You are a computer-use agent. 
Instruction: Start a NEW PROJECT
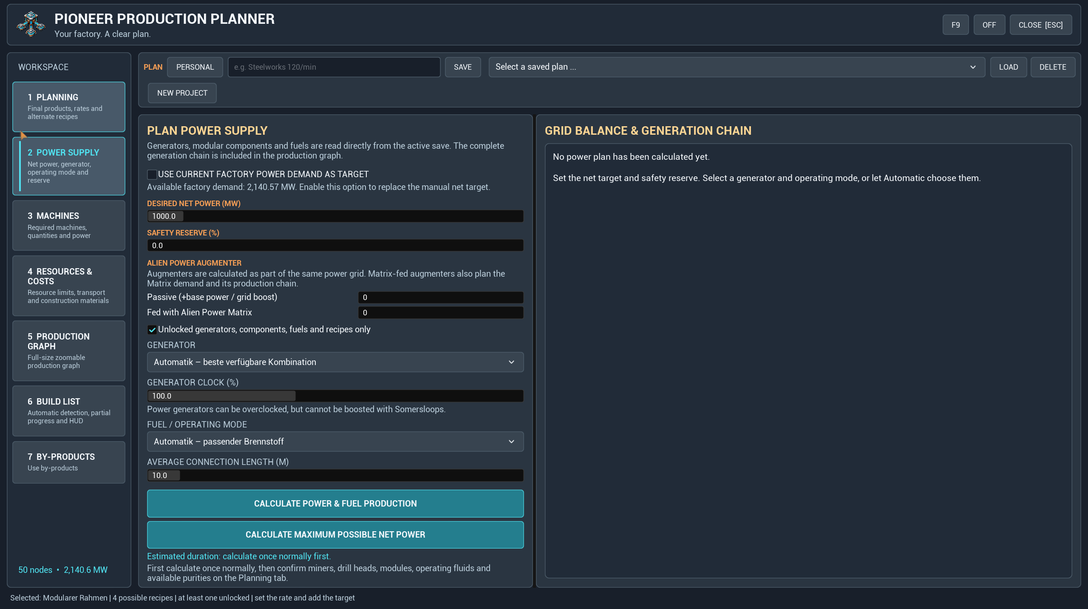click(182, 93)
